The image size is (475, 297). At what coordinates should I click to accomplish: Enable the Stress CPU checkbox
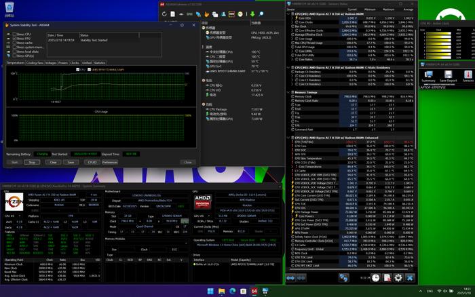point(14,34)
